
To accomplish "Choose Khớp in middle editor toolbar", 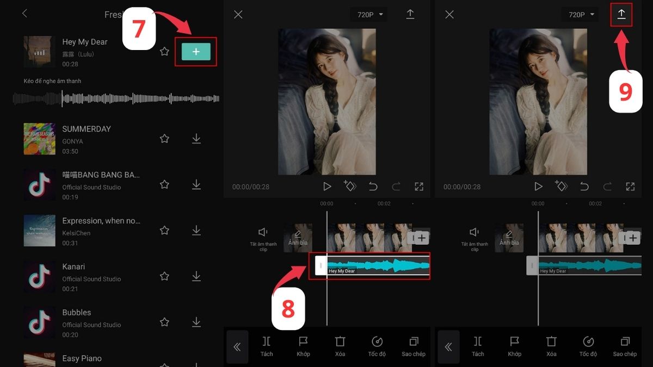I will click(303, 346).
